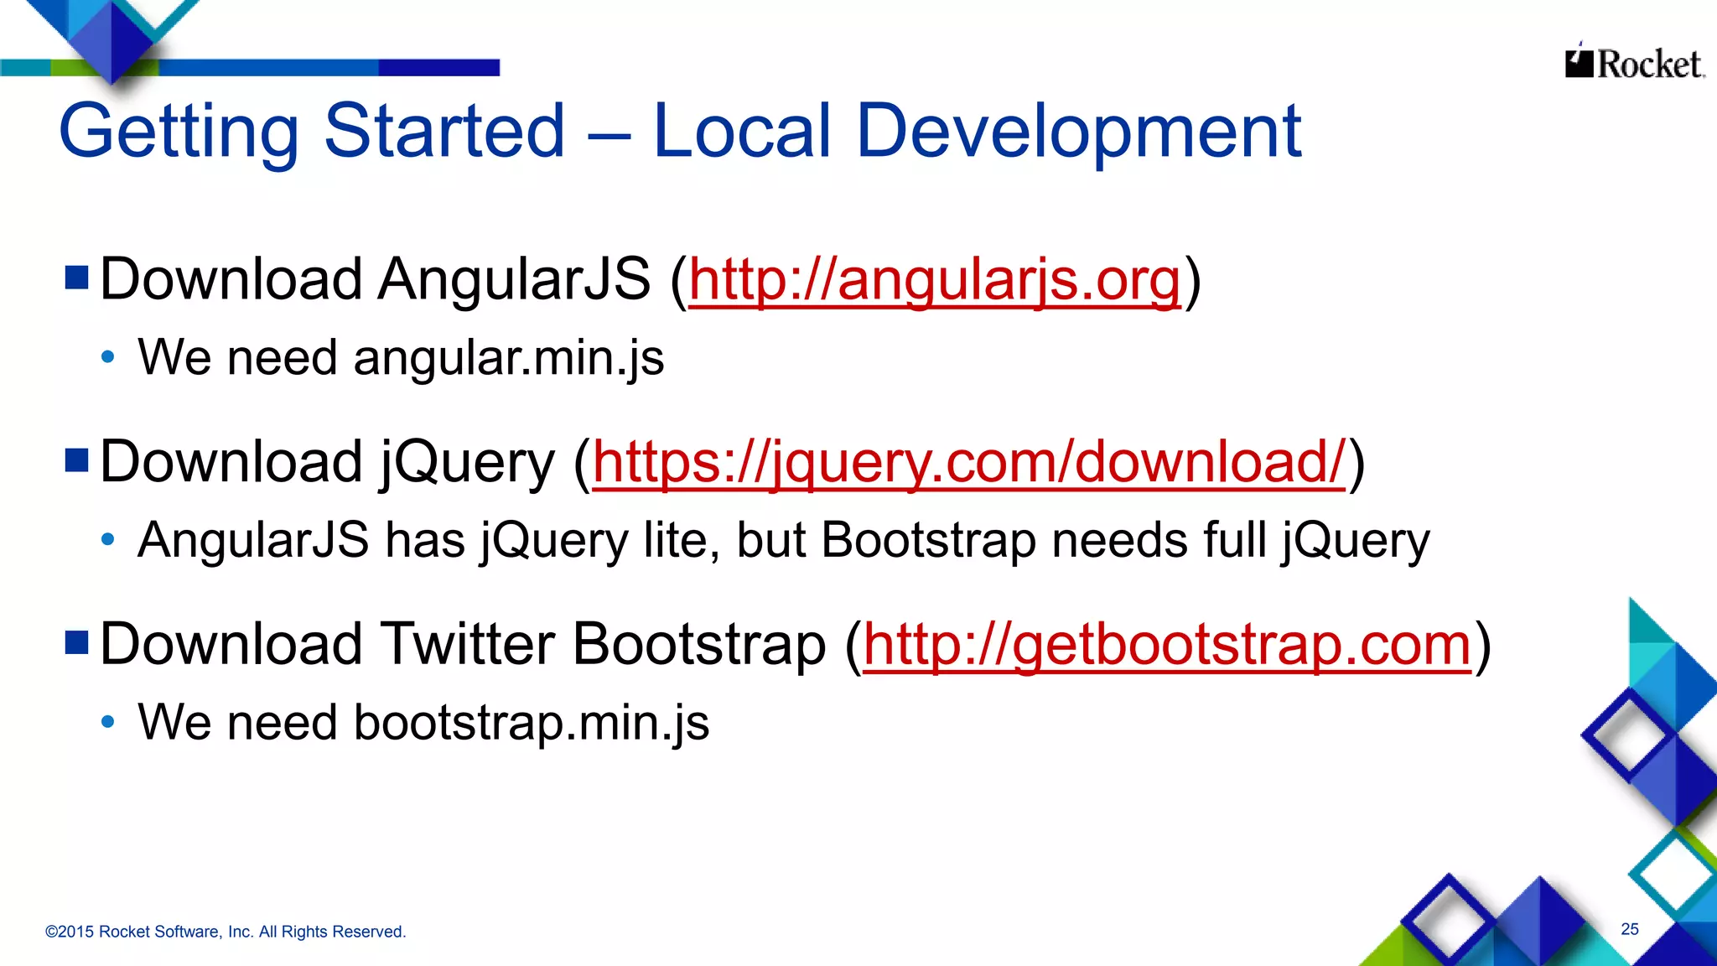
Task: Click the jQuery lite Bootstrap sentence
Action: click(783, 540)
